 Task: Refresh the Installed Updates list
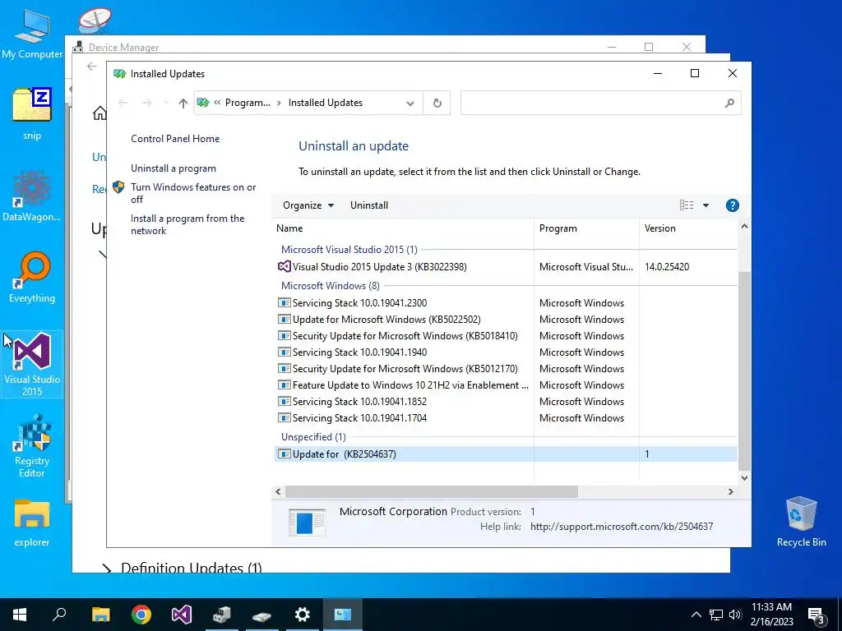[x=437, y=103]
